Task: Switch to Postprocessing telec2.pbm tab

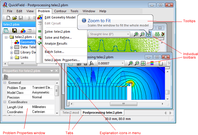Action: [x=102, y=113]
